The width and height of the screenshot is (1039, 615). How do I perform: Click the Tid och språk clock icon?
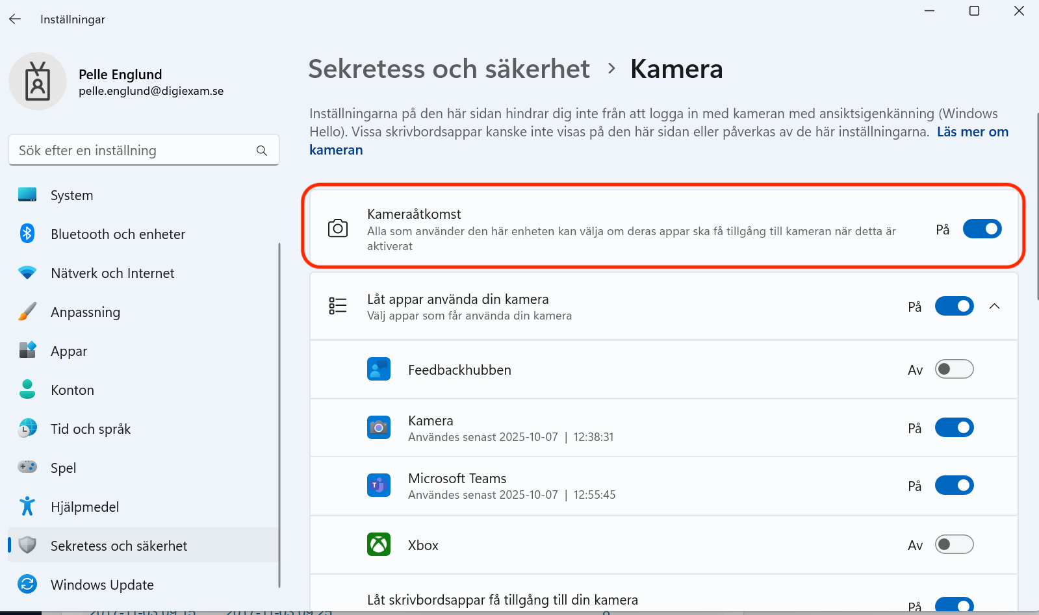pos(27,429)
